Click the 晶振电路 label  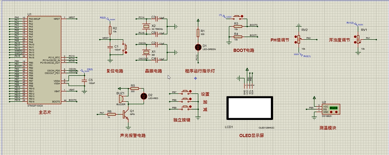154,71
